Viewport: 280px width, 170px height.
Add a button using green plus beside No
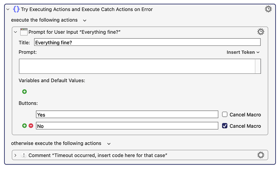(x=24, y=126)
